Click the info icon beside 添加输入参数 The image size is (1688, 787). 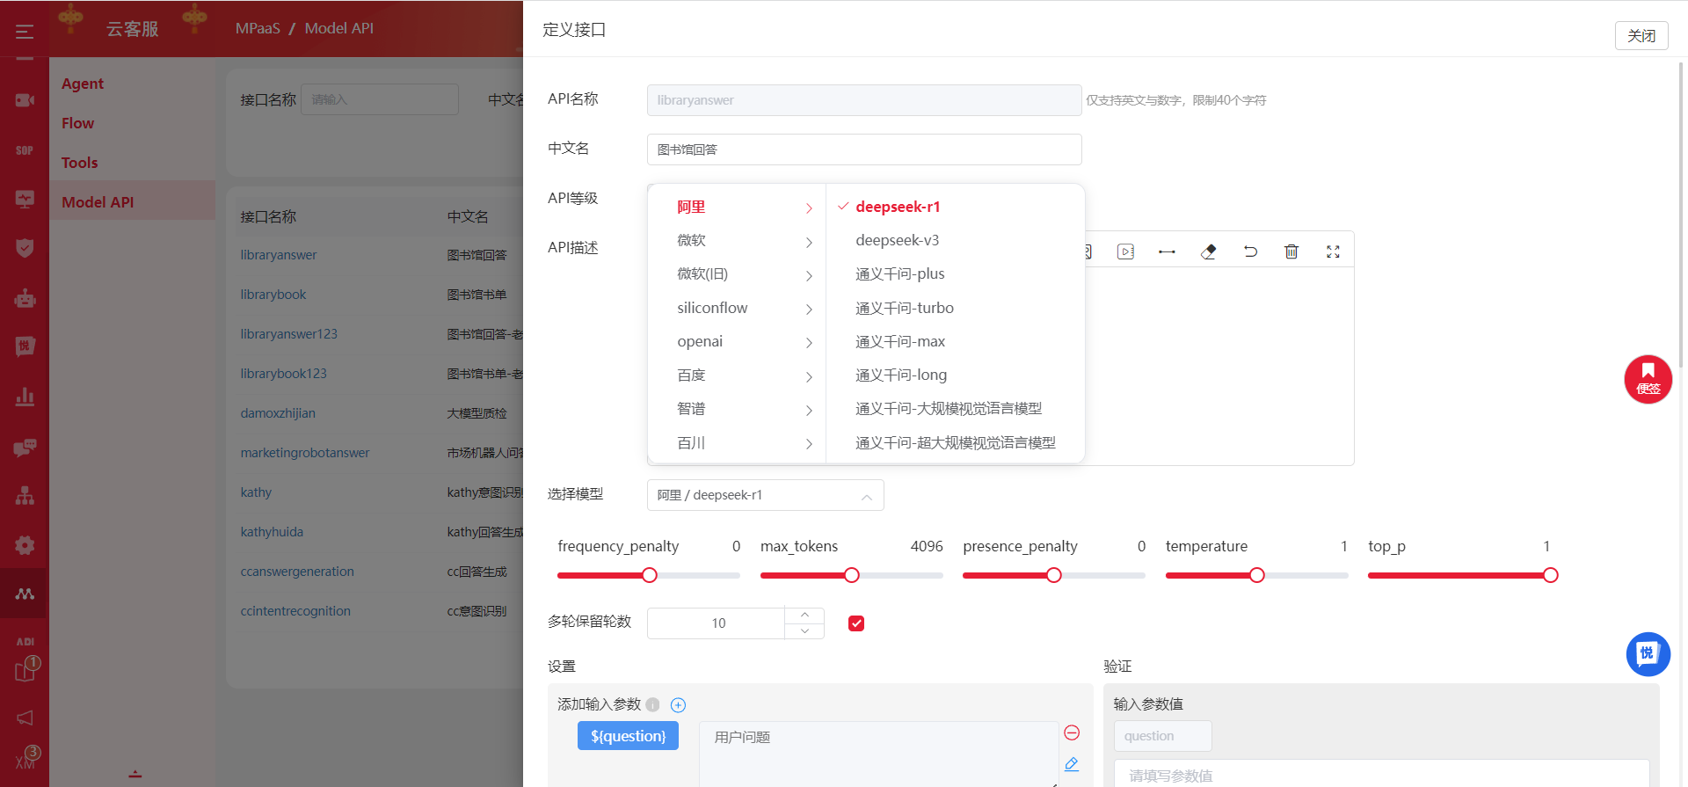[x=652, y=704]
